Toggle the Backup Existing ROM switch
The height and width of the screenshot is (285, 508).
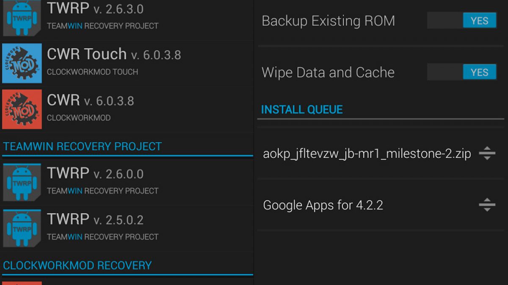(462, 20)
